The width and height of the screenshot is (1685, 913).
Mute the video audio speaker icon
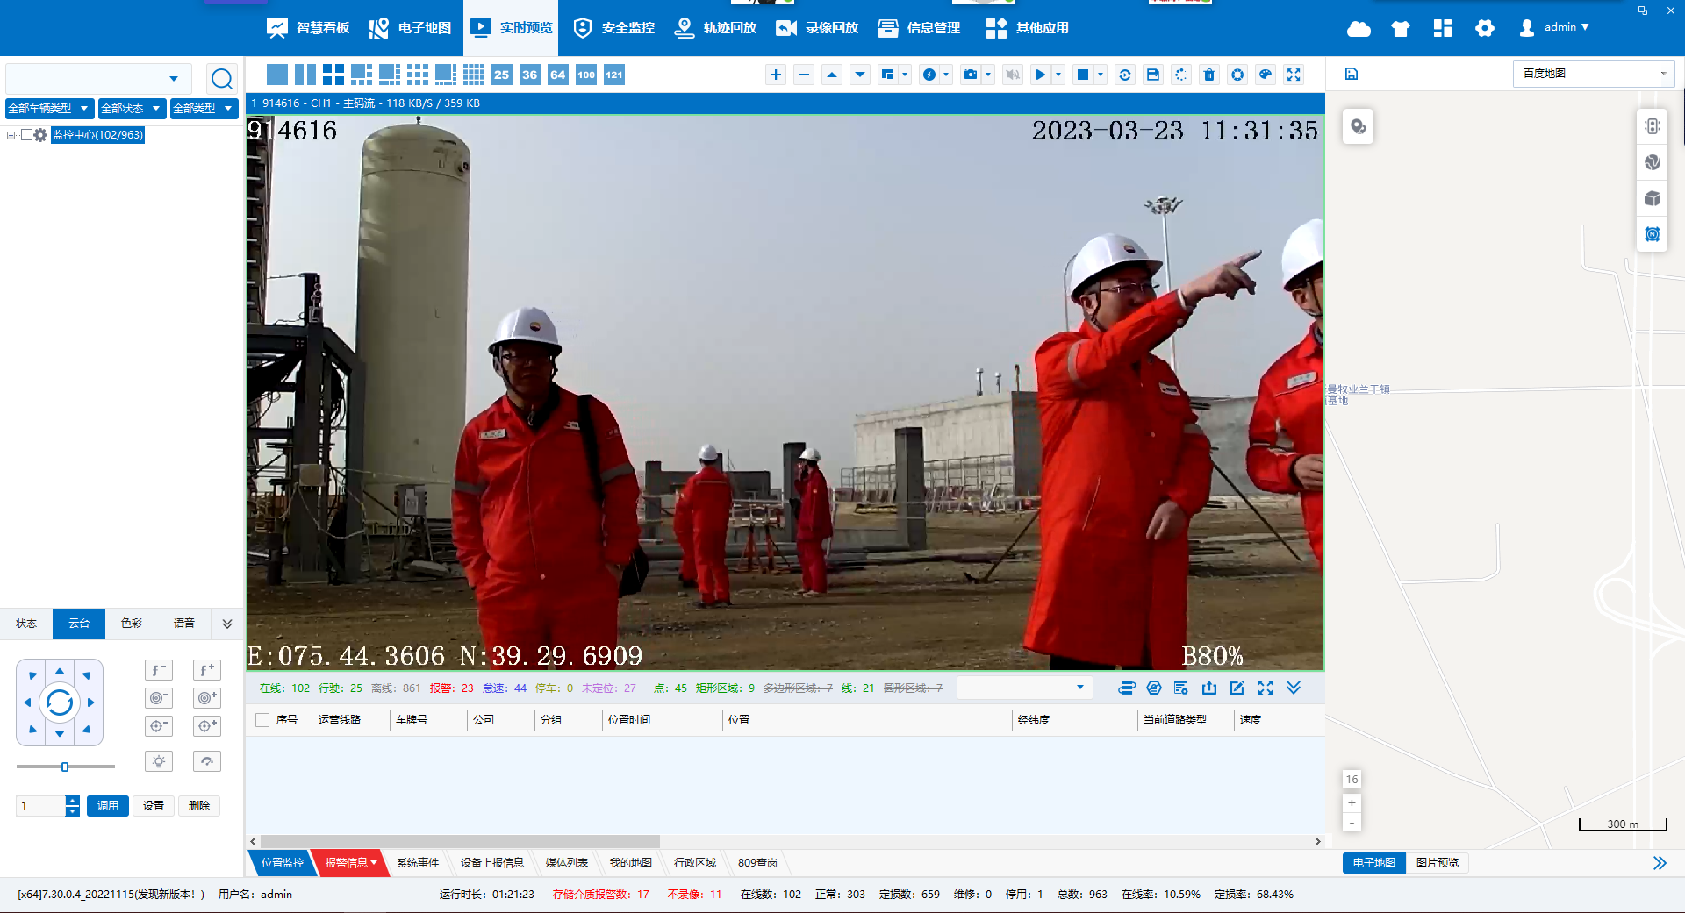pos(1012,75)
